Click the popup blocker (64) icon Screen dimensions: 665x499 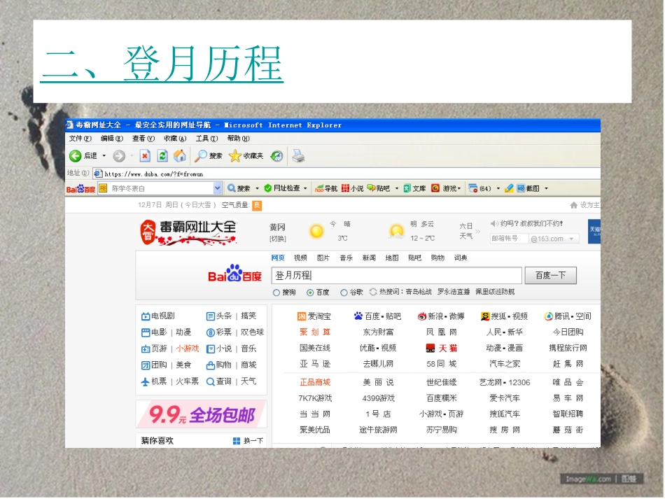point(473,188)
